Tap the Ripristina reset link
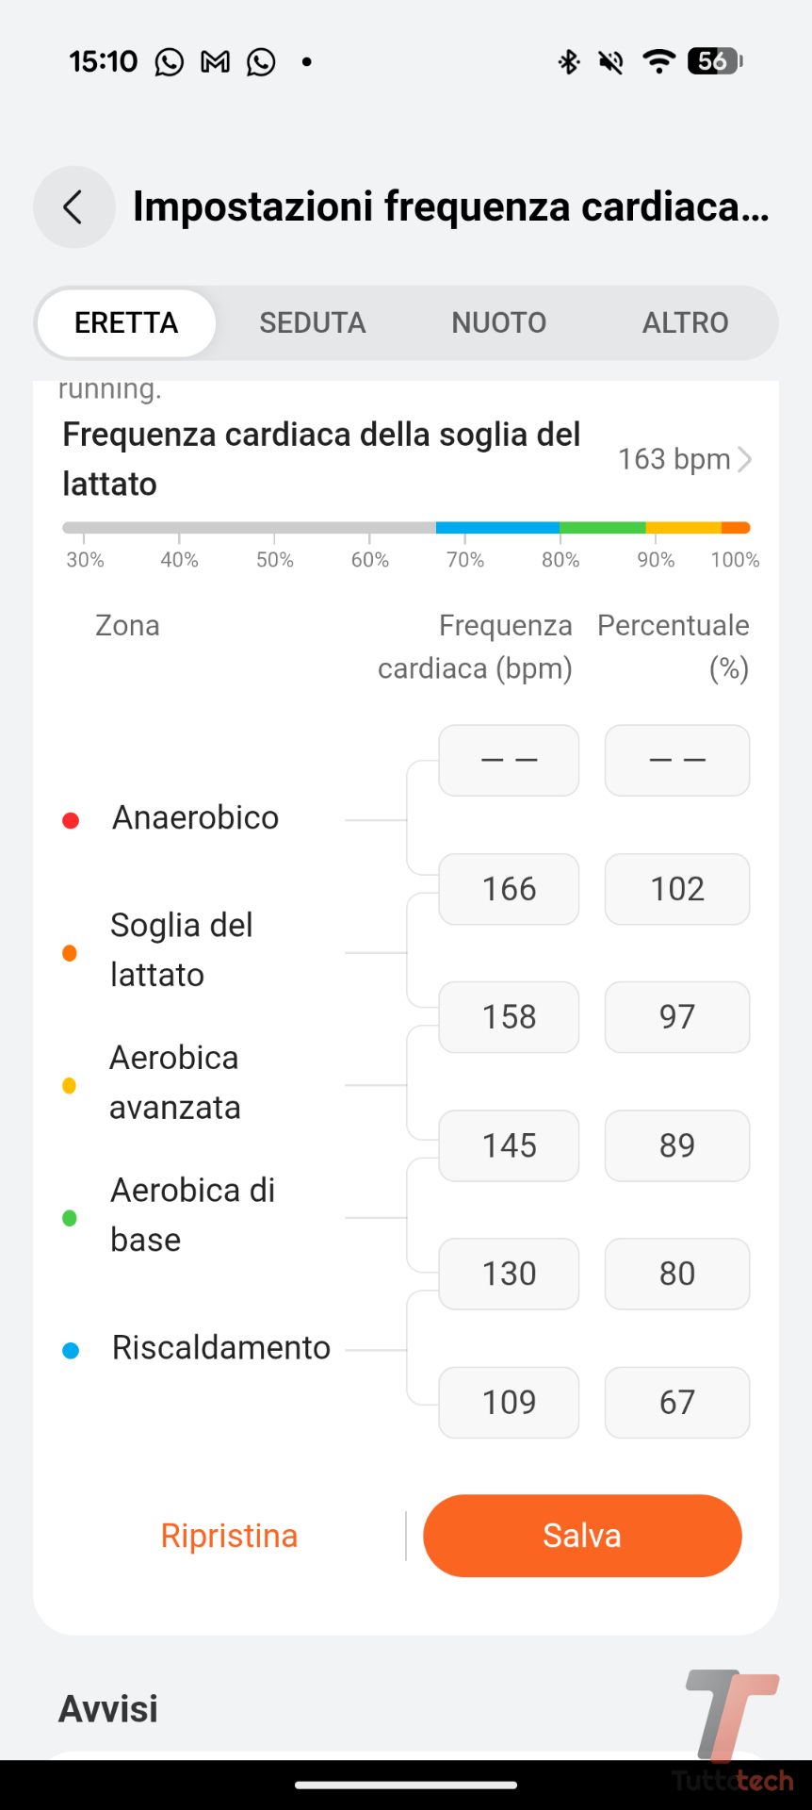The height and width of the screenshot is (1810, 812). pos(229,1536)
